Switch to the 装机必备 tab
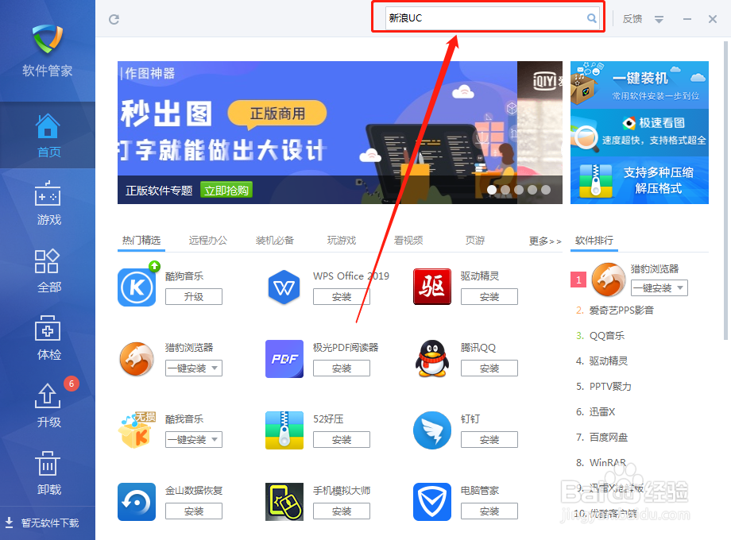The width and height of the screenshot is (731, 540). click(x=276, y=240)
